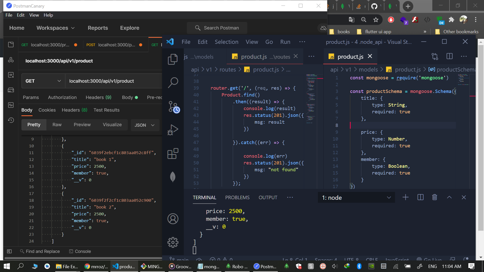Open Postman History sidebar icon
The height and width of the screenshot is (272, 484).
11,120
